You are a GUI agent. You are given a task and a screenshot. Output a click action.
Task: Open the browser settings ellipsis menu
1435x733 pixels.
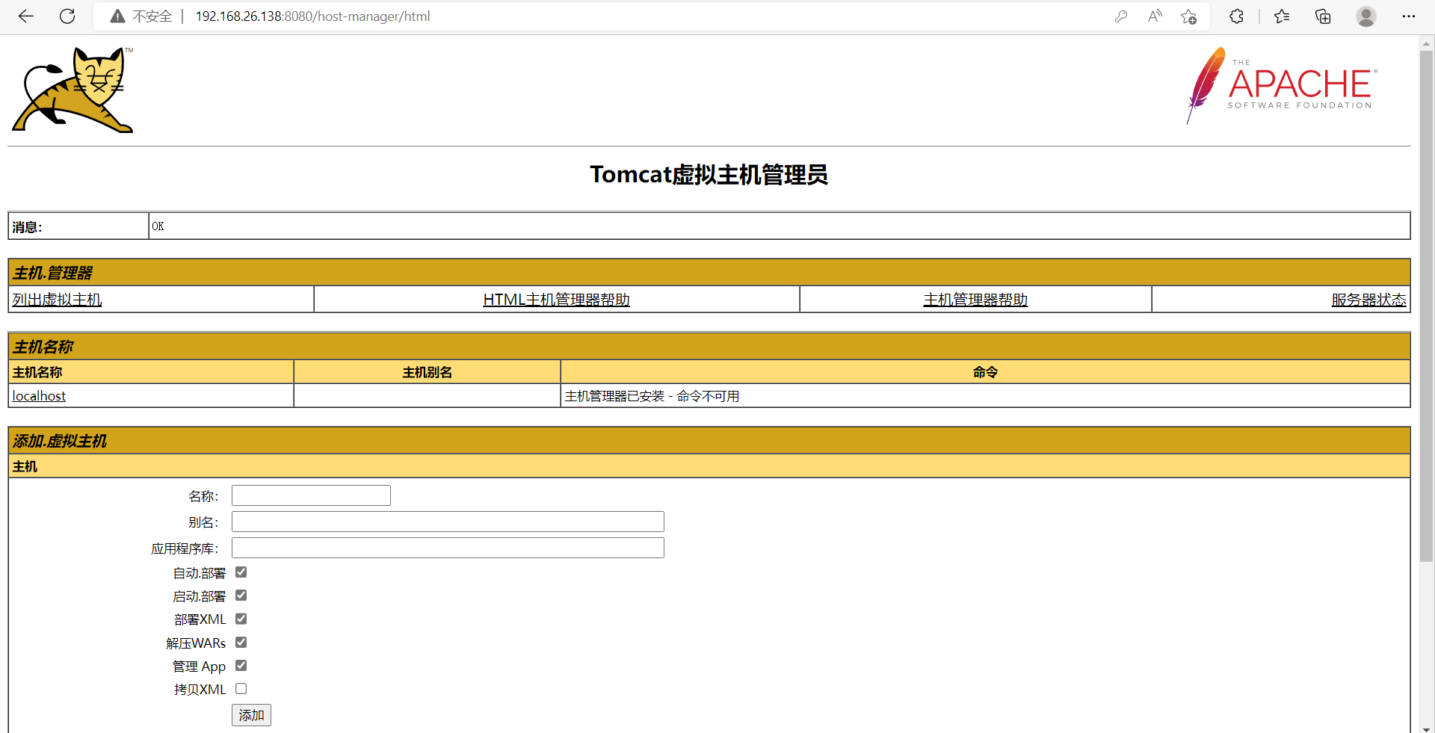[1409, 16]
